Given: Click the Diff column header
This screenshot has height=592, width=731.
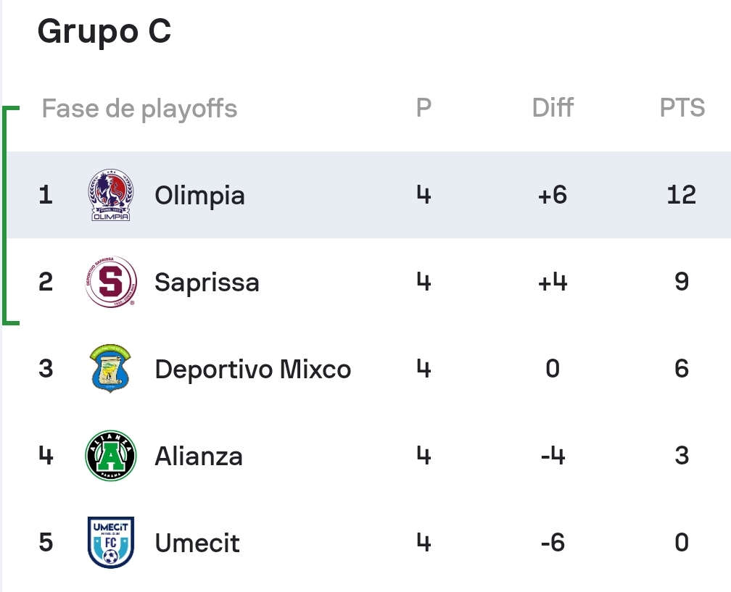Looking at the screenshot, I should click(553, 108).
